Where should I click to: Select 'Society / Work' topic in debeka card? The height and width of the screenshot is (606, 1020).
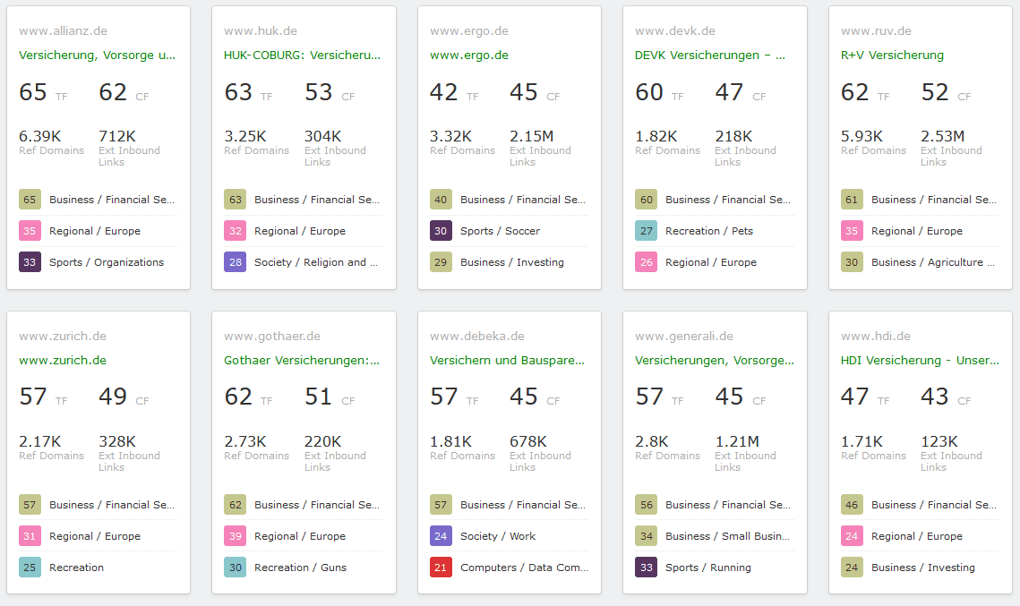point(498,536)
